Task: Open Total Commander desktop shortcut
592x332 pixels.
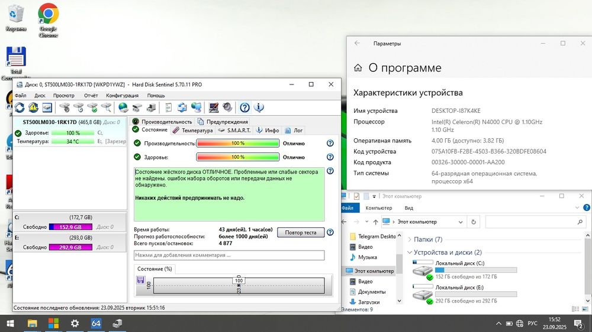Action: click(x=16, y=63)
